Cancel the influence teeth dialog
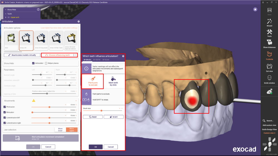The image size is (278, 156). coord(111,147)
